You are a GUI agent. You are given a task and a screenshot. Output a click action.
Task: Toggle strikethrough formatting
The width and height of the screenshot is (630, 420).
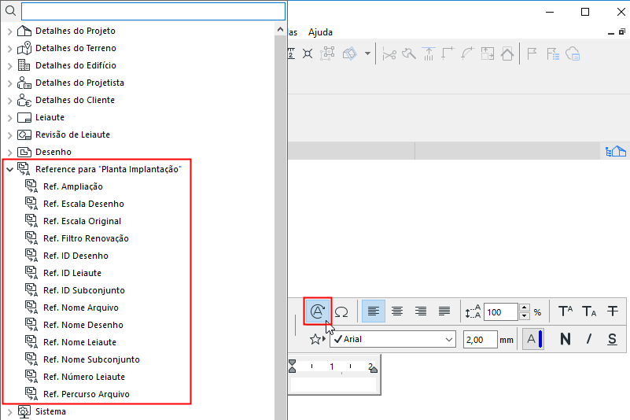click(613, 311)
